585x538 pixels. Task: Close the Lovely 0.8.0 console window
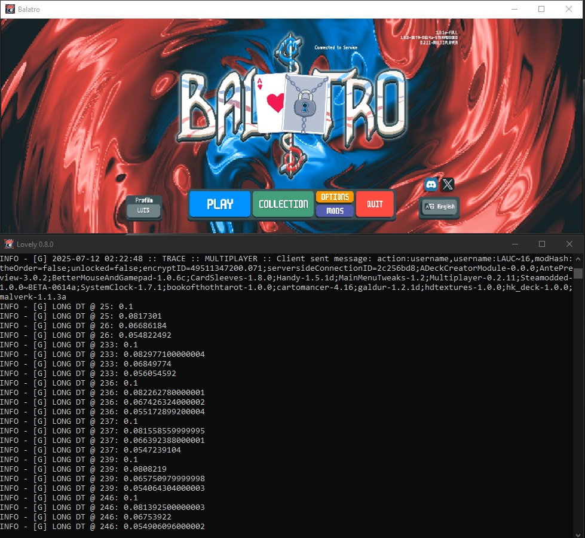pyautogui.click(x=569, y=244)
